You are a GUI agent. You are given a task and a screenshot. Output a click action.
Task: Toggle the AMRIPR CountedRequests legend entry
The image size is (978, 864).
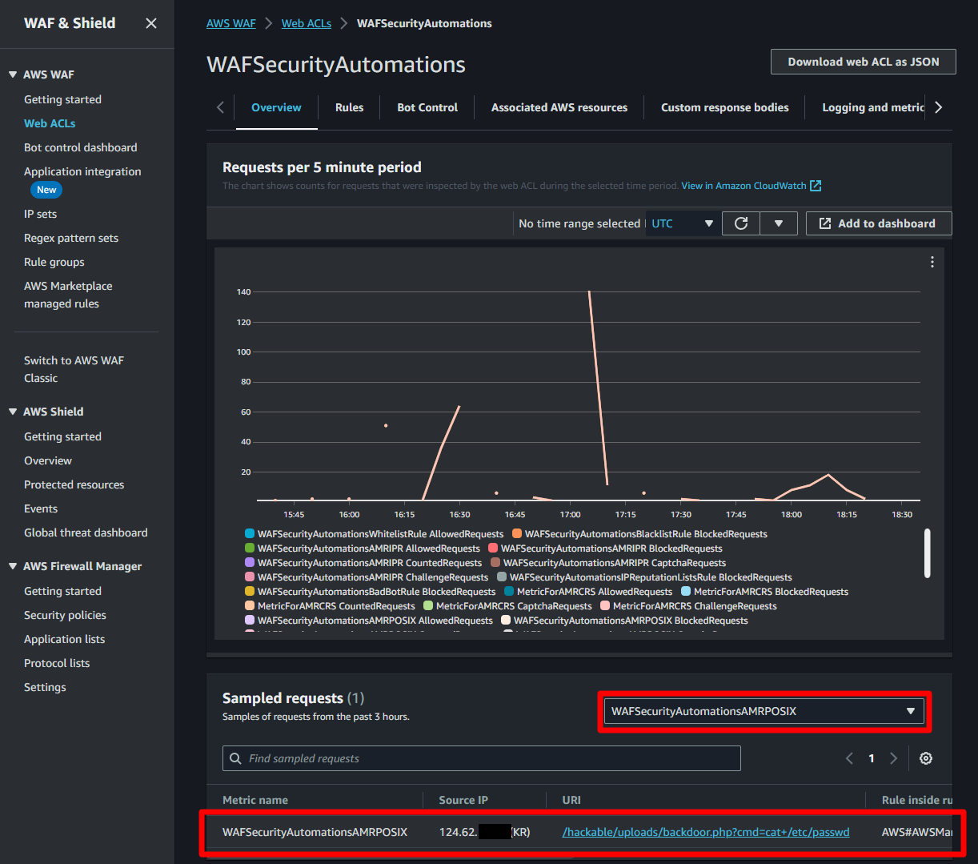[363, 563]
